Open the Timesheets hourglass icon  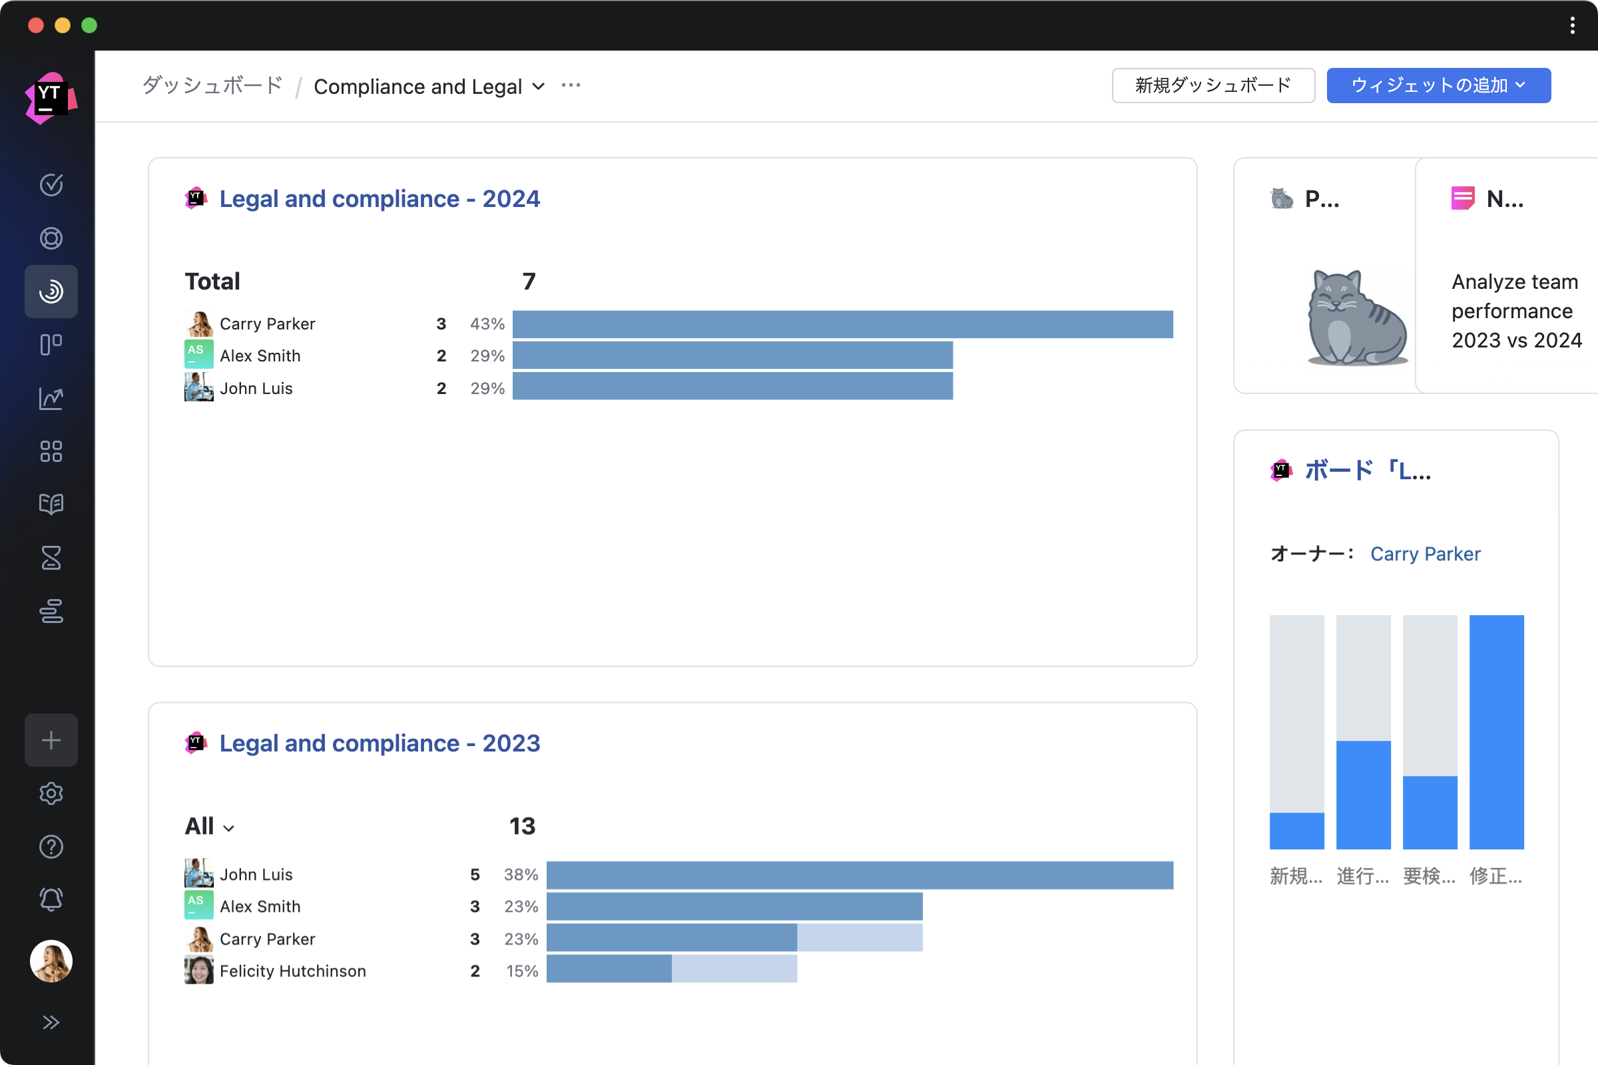pyautogui.click(x=51, y=558)
